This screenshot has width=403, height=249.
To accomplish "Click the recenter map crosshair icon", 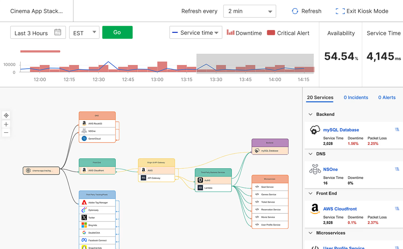I will 6,116.
